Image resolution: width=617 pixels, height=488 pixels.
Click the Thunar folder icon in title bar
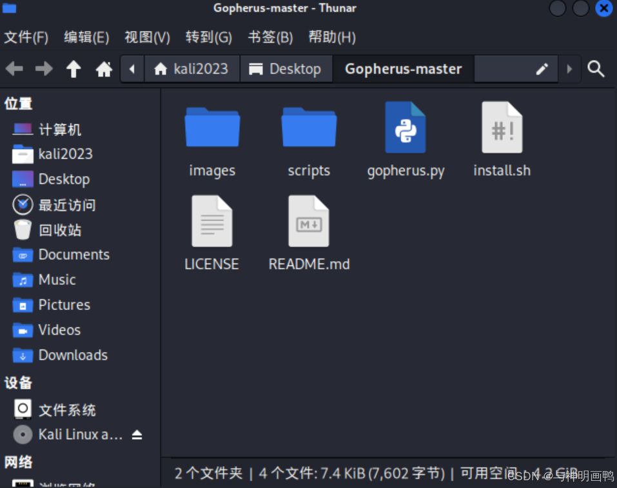[x=9, y=8]
